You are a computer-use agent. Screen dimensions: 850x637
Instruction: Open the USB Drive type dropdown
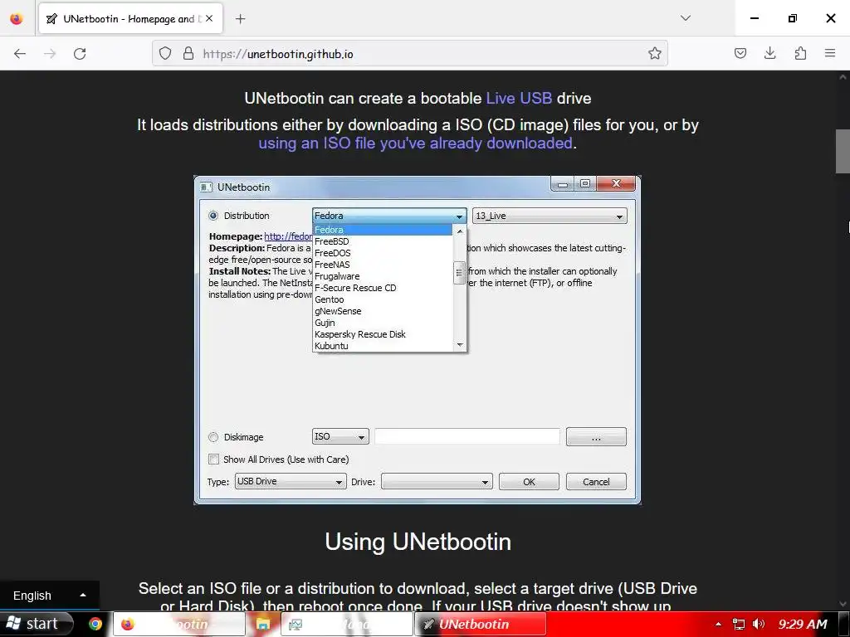[291, 481]
